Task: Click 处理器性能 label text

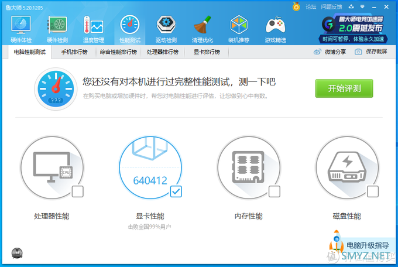Action: coord(52,216)
